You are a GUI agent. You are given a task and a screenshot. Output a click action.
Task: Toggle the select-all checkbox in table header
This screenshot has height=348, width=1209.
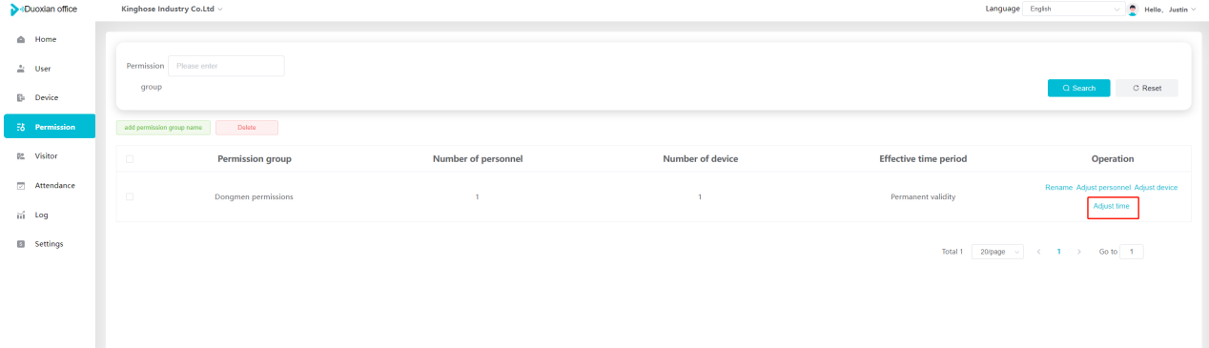(129, 158)
